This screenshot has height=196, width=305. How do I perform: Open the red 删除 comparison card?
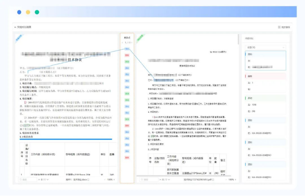(x=265, y=82)
